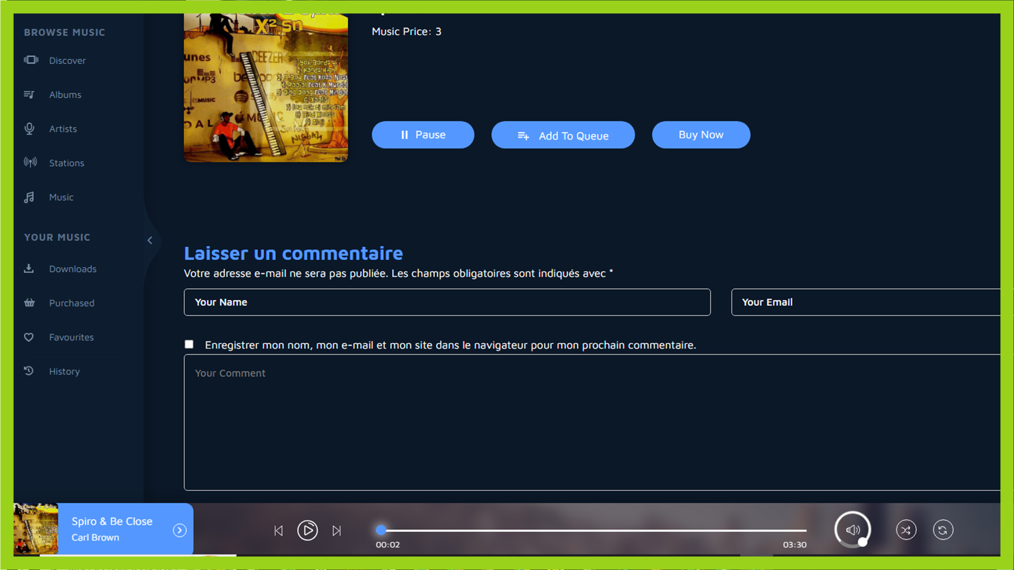
Task: Open the Favourites heart item
Action: (71, 337)
